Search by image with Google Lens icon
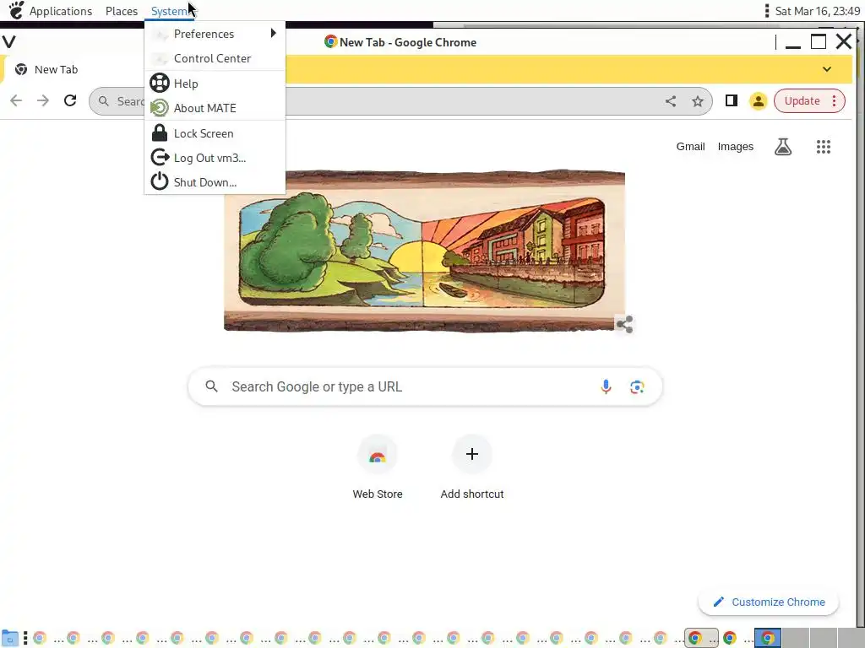This screenshot has width=865, height=648. [x=637, y=386]
